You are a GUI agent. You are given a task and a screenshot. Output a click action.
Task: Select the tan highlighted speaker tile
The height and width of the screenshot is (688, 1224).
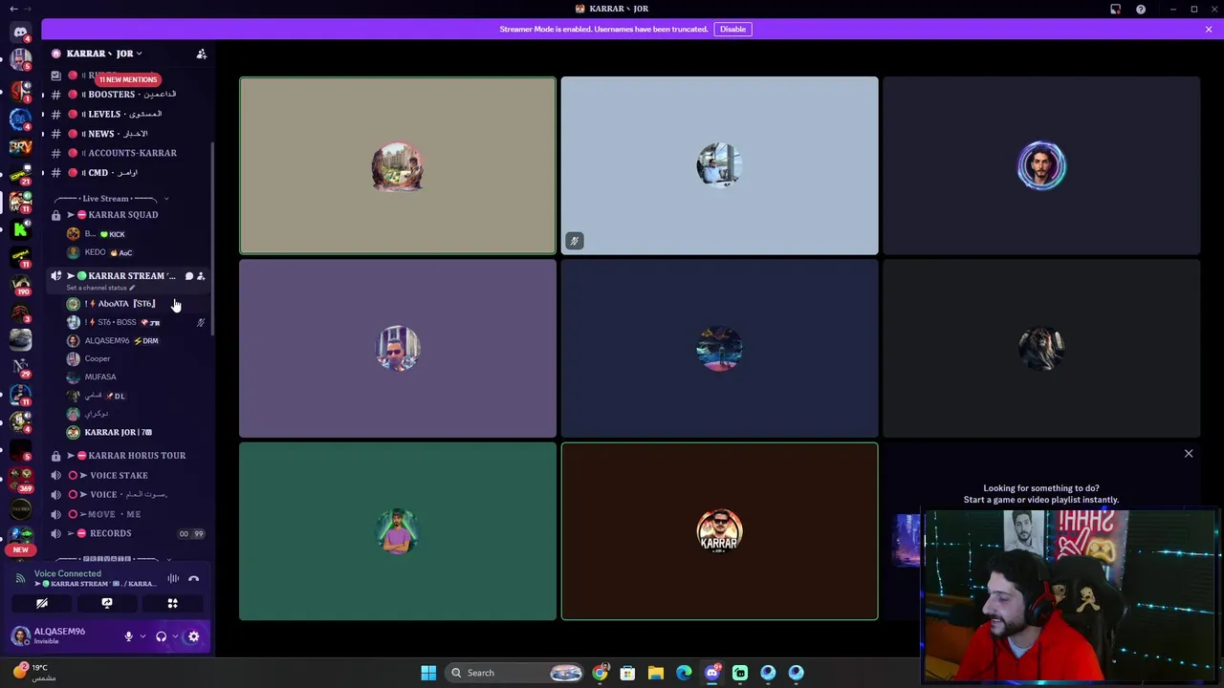point(397,166)
